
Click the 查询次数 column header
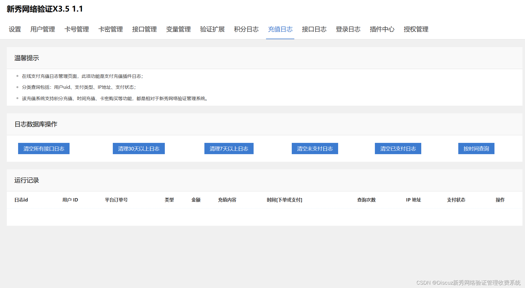coord(366,200)
